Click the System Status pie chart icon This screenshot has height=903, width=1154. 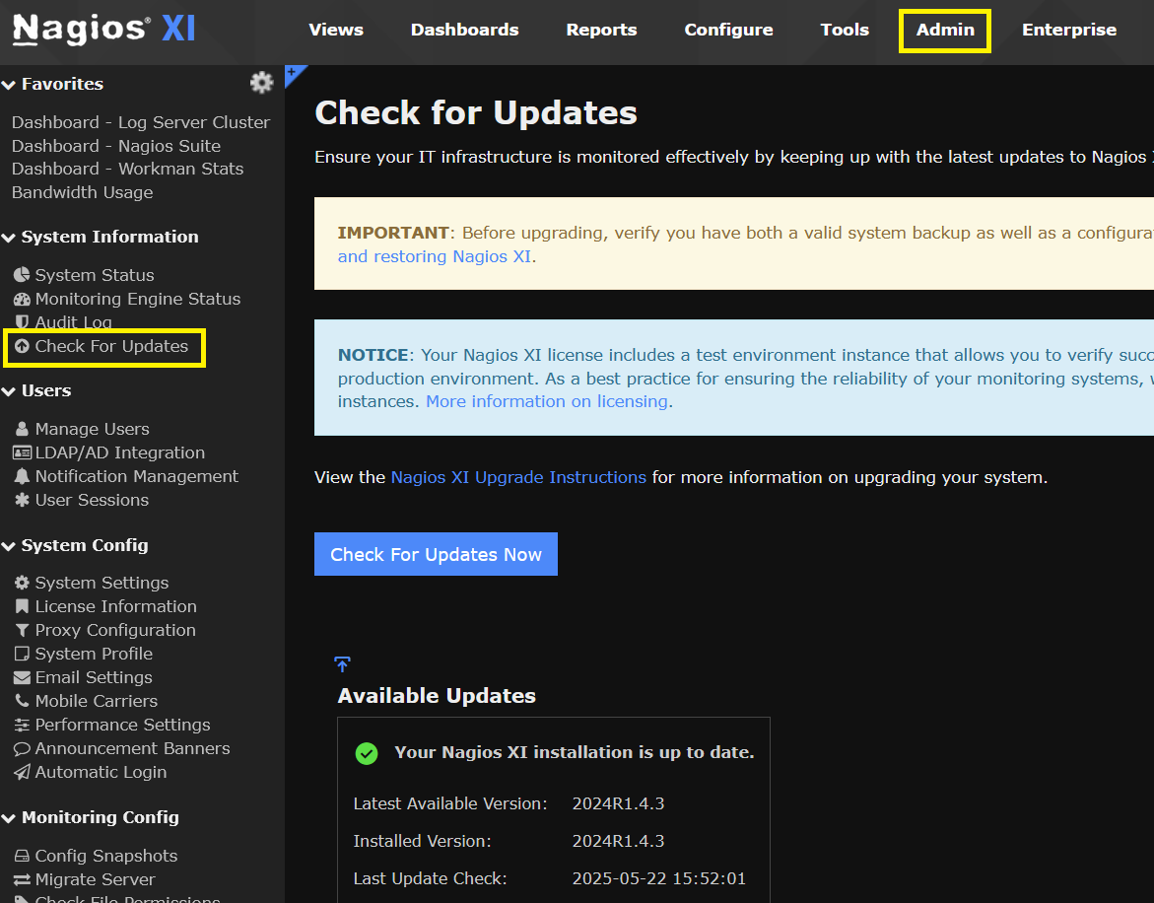(x=22, y=275)
